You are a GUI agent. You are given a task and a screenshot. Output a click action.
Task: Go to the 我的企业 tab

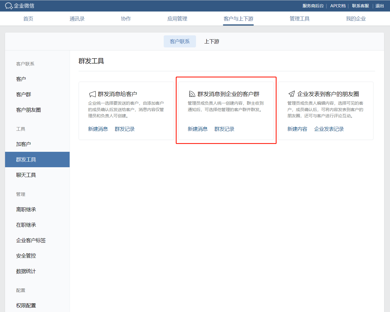coord(356,19)
